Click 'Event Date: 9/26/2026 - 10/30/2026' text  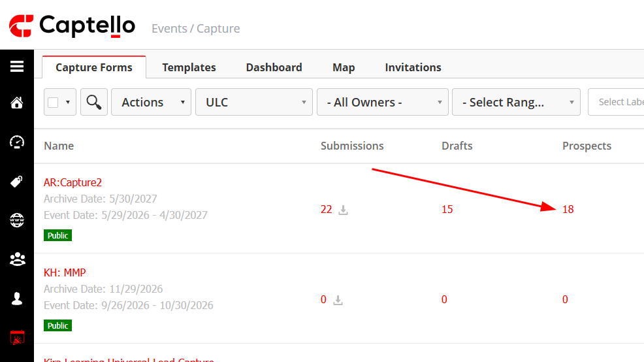pyautogui.click(x=129, y=305)
